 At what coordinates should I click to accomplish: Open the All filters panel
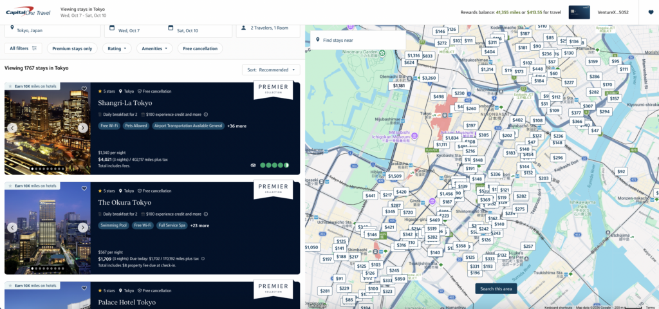point(23,48)
